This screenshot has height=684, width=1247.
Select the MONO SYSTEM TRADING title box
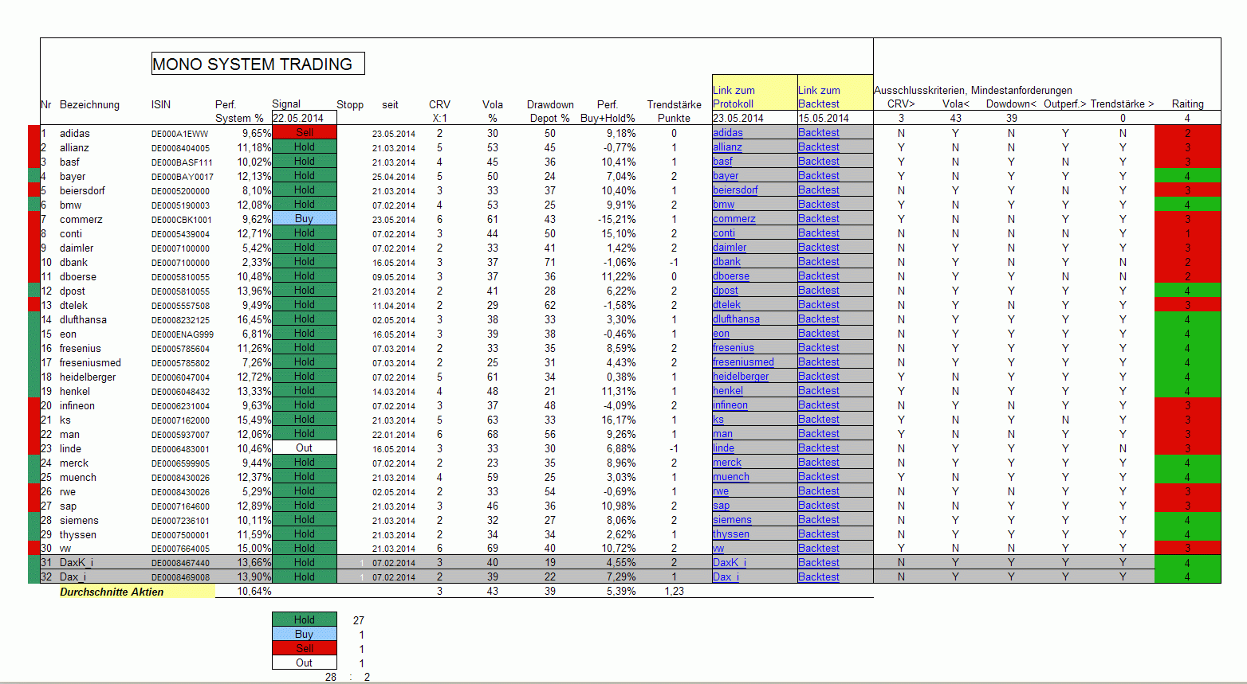258,64
